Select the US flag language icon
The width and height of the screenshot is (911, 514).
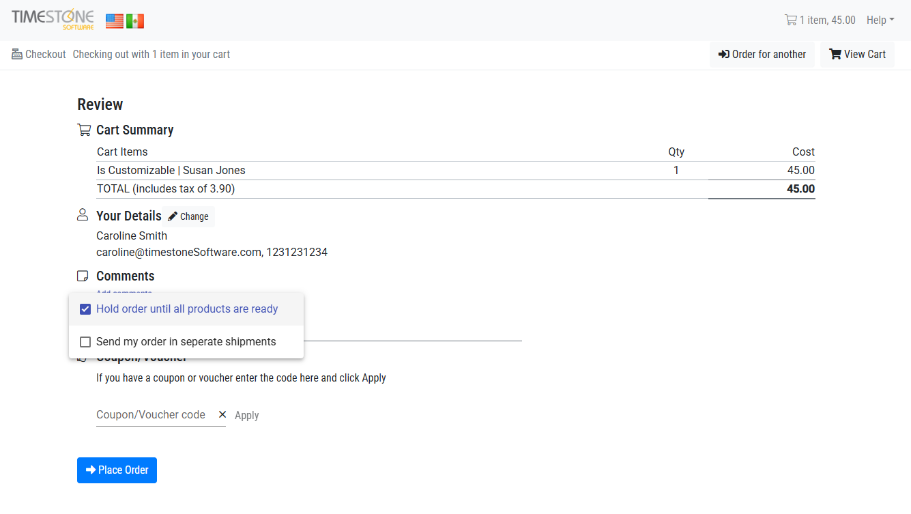tap(114, 20)
